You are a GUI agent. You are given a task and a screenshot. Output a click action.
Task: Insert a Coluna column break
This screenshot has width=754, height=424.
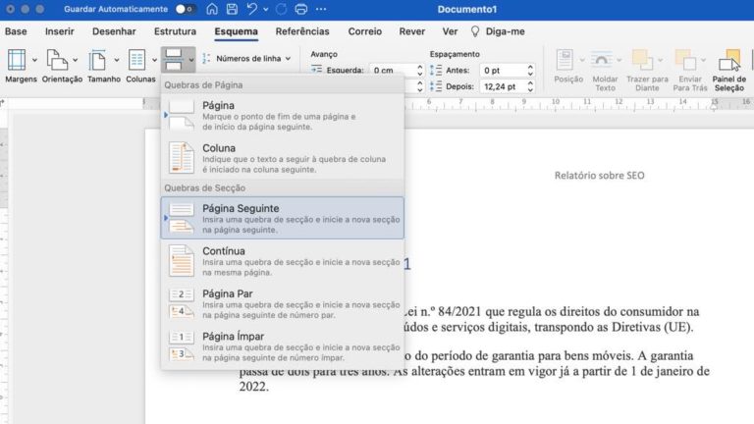click(283, 158)
